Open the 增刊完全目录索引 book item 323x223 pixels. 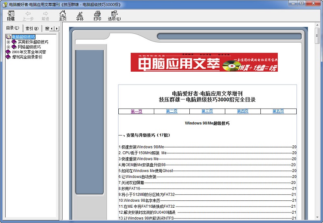click(27, 57)
